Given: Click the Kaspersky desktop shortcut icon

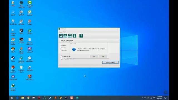Looking at the screenshot, I should point(21,60).
